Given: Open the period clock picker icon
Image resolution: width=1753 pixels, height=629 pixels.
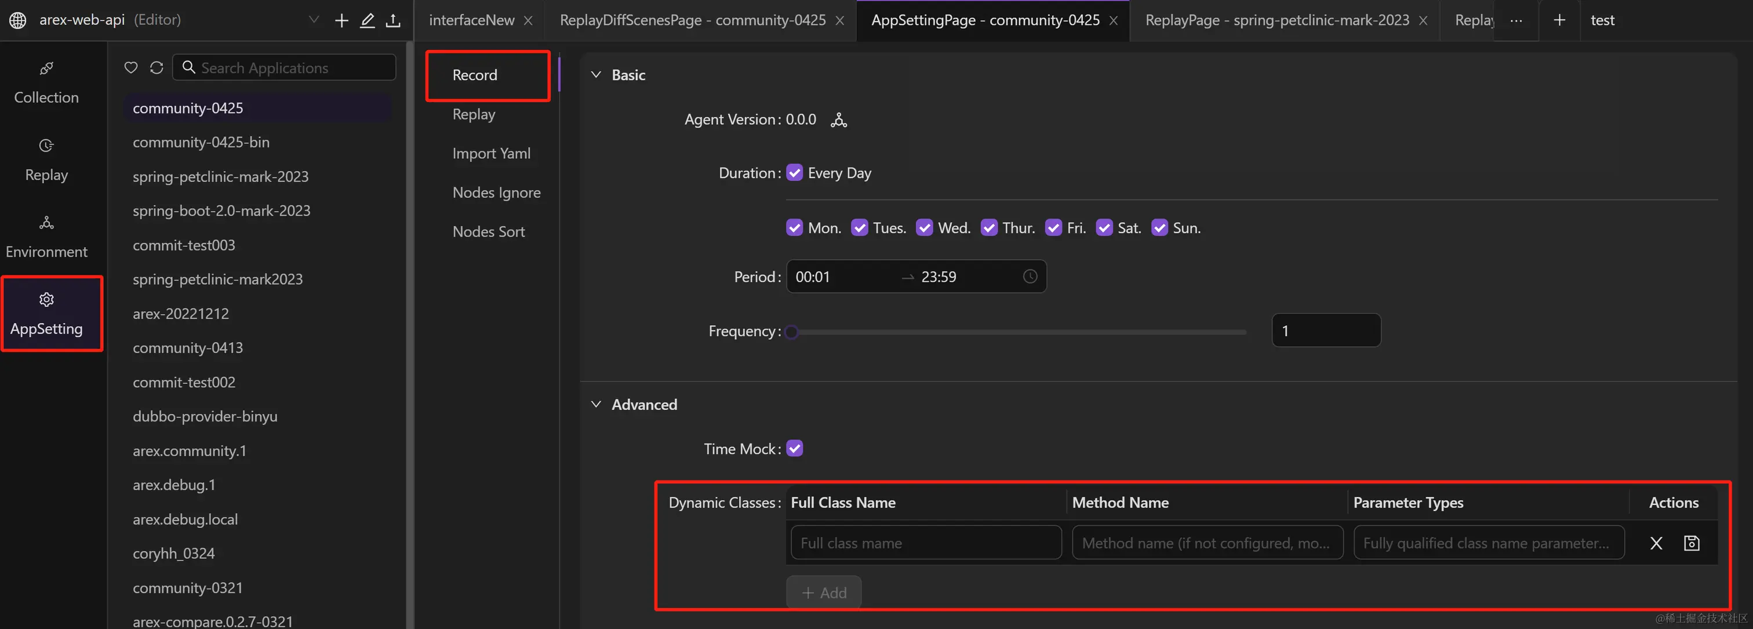Looking at the screenshot, I should click(x=1030, y=277).
